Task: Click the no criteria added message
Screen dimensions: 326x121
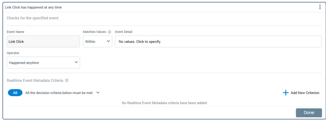Action: [164, 103]
